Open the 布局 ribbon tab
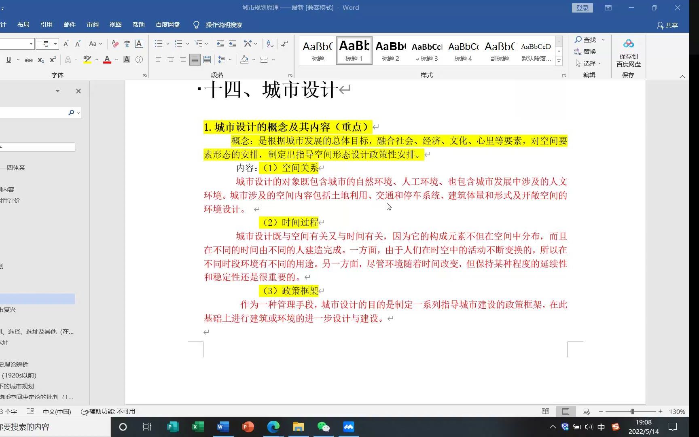This screenshot has width=699, height=437. point(23,25)
